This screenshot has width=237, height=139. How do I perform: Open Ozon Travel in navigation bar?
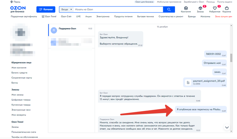(x=49, y=17)
